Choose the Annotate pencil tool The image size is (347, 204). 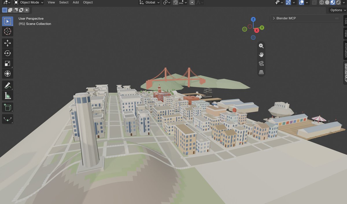pos(8,85)
